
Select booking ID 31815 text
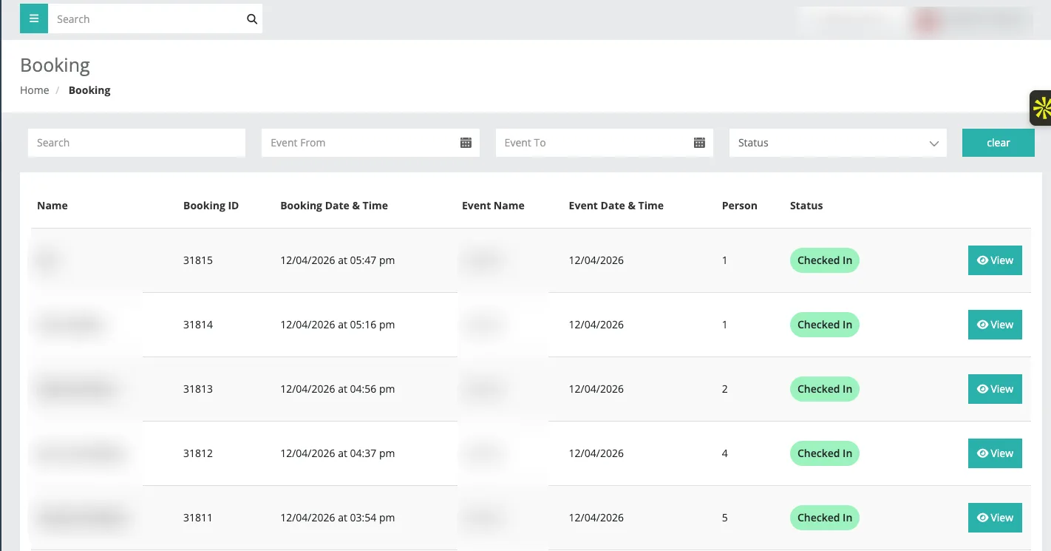198,260
